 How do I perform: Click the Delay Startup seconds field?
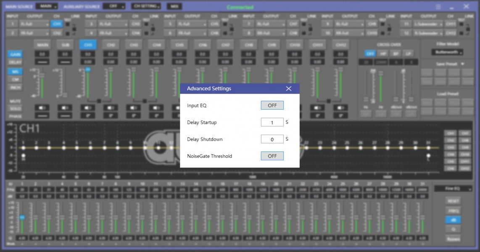(x=272, y=122)
